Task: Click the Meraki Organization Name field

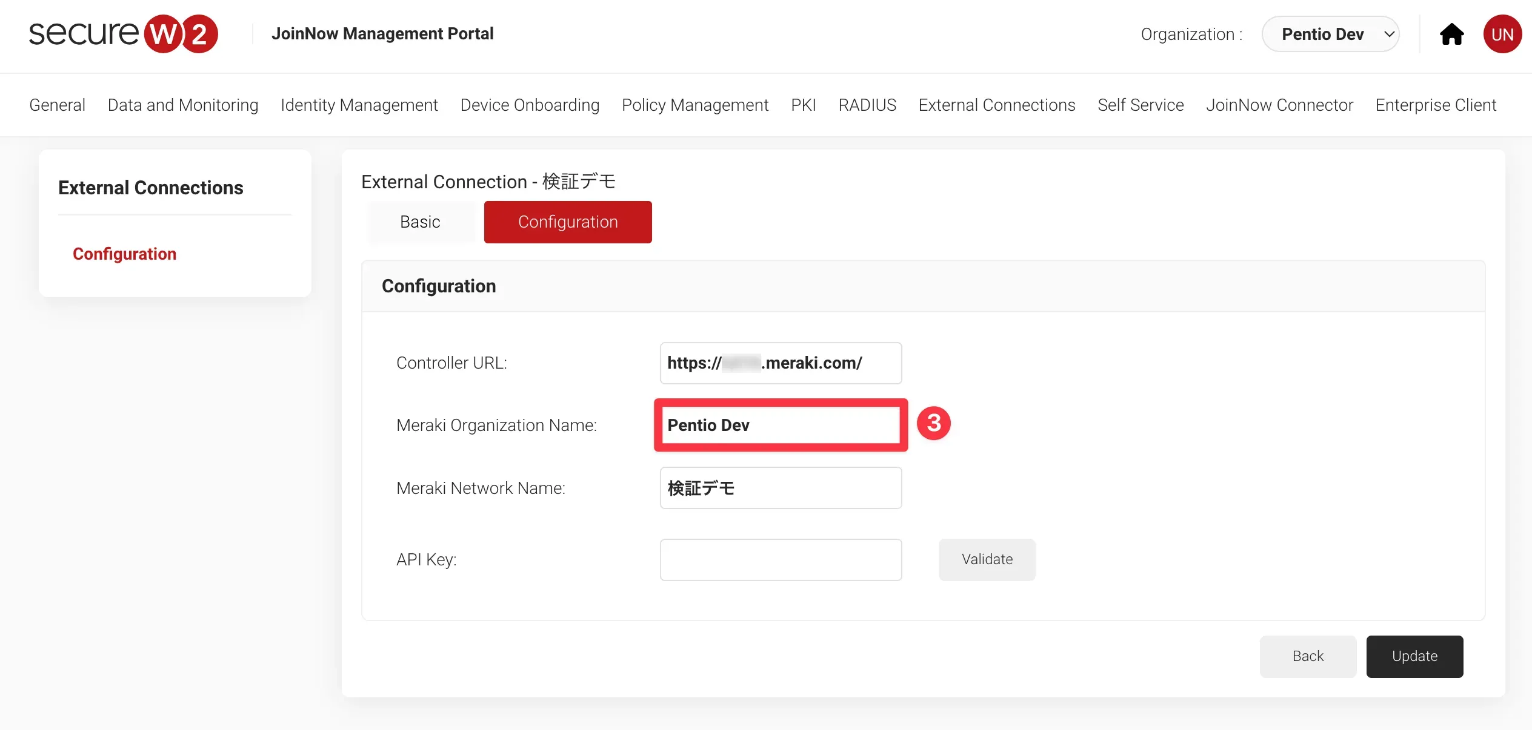Action: [x=780, y=425]
